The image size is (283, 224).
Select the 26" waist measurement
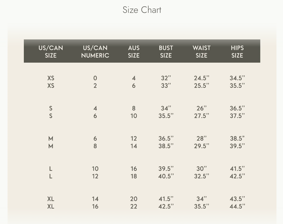(x=202, y=108)
